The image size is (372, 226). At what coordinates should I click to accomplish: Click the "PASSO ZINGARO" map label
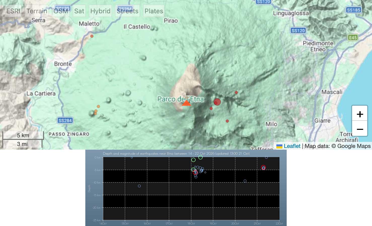coord(69,134)
